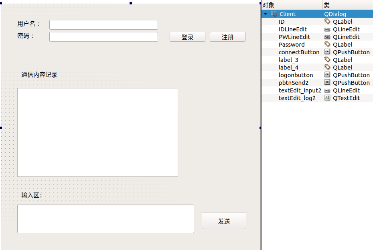
Task: Click the QPushButton icon beside connectButton
Action: 327,52
